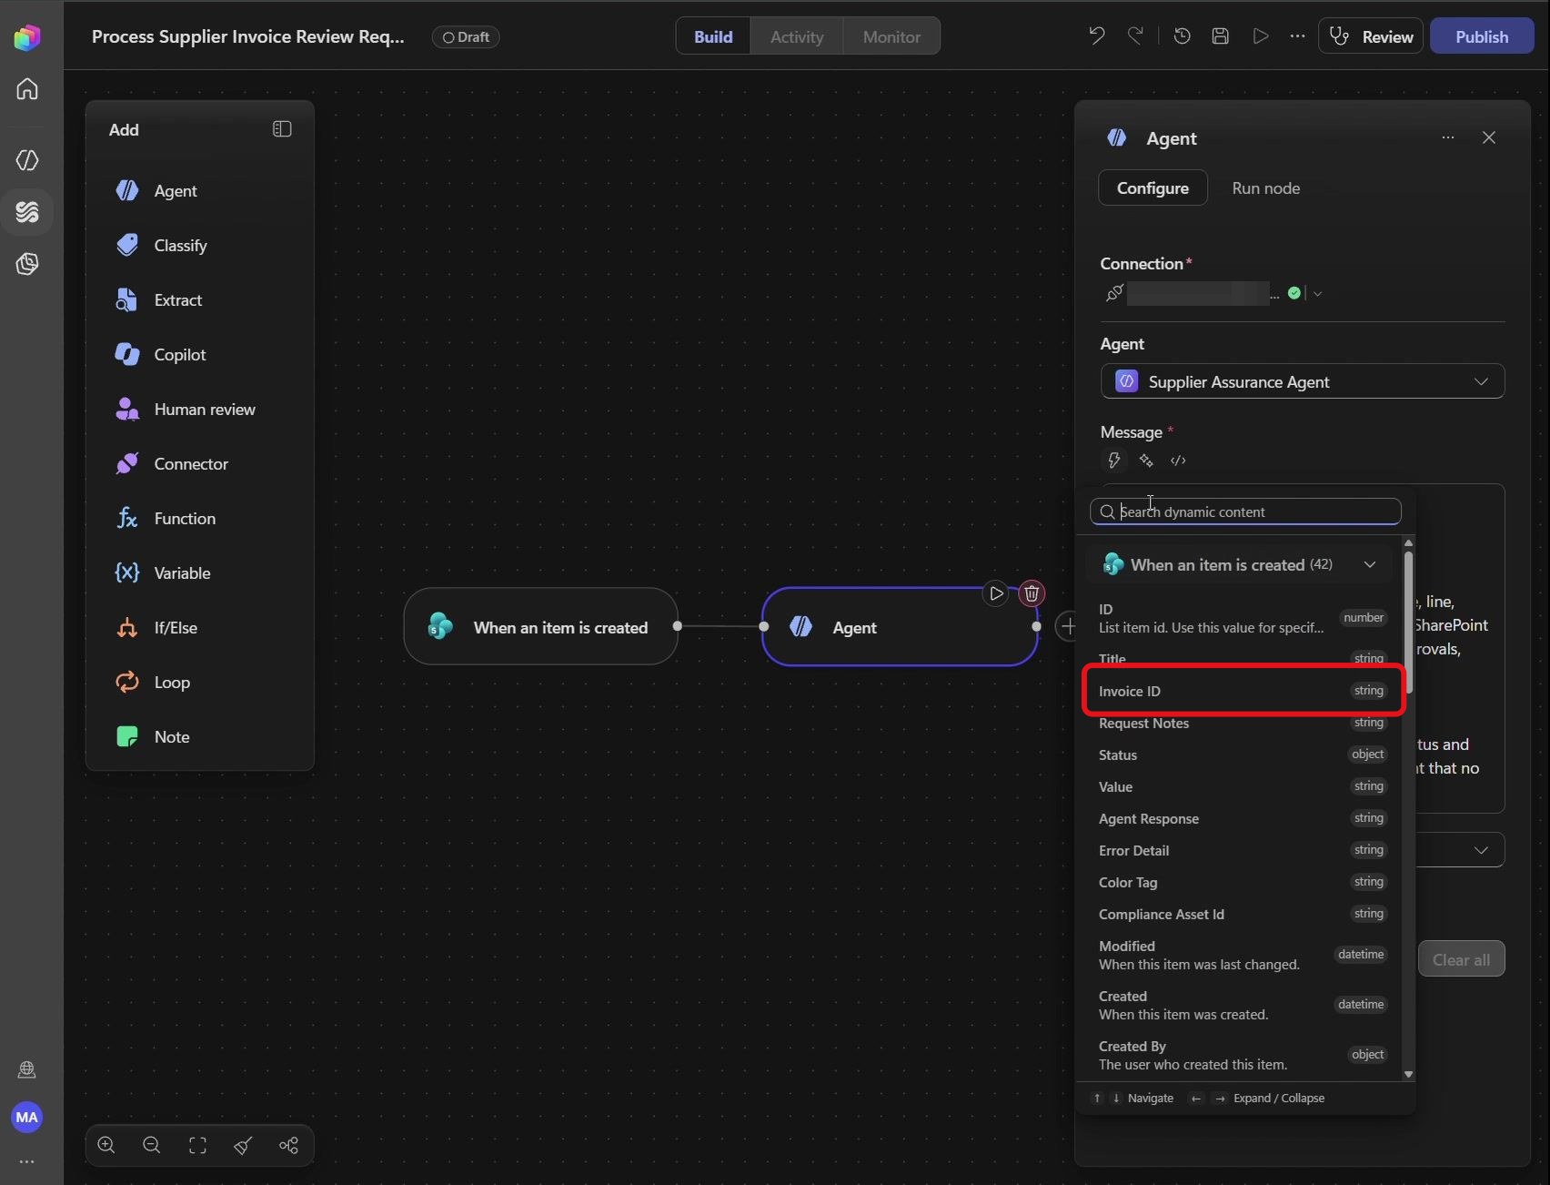Select the When an item is created node
The height and width of the screenshot is (1185, 1550).
541,626
